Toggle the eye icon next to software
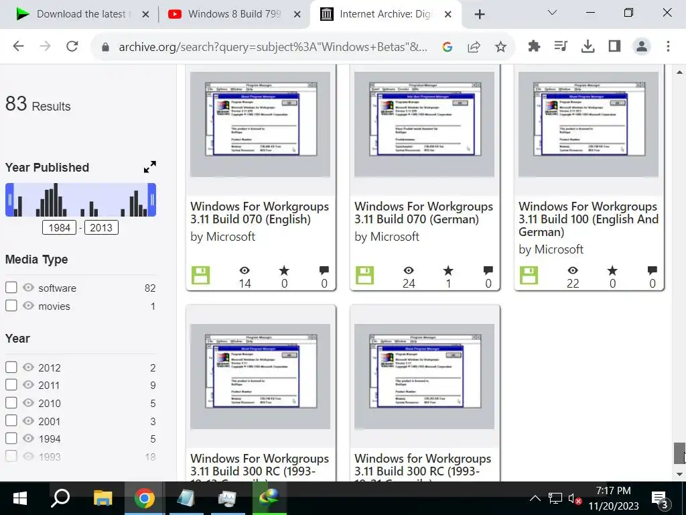The height and width of the screenshot is (515, 686). tap(28, 287)
